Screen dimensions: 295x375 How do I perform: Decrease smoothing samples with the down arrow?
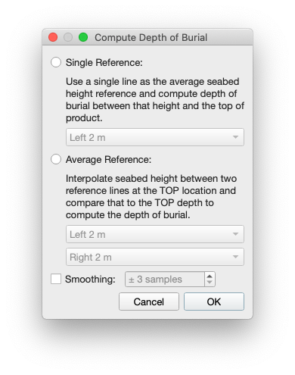pyautogui.click(x=210, y=283)
